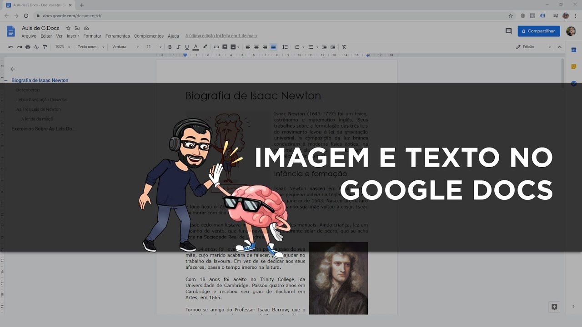Insert a link with the chain icon
The height and width of the screenshot is (327, 582).
[216, 47]
